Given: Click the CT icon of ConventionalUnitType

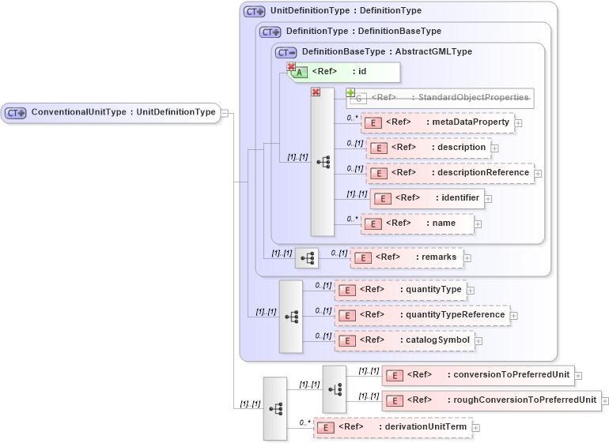Looking at the screenshot, I should tap(15, 113).
